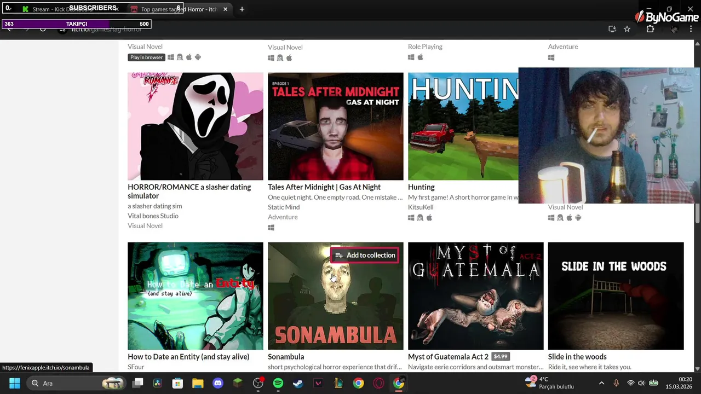Click the Play in browser badge

146,57
